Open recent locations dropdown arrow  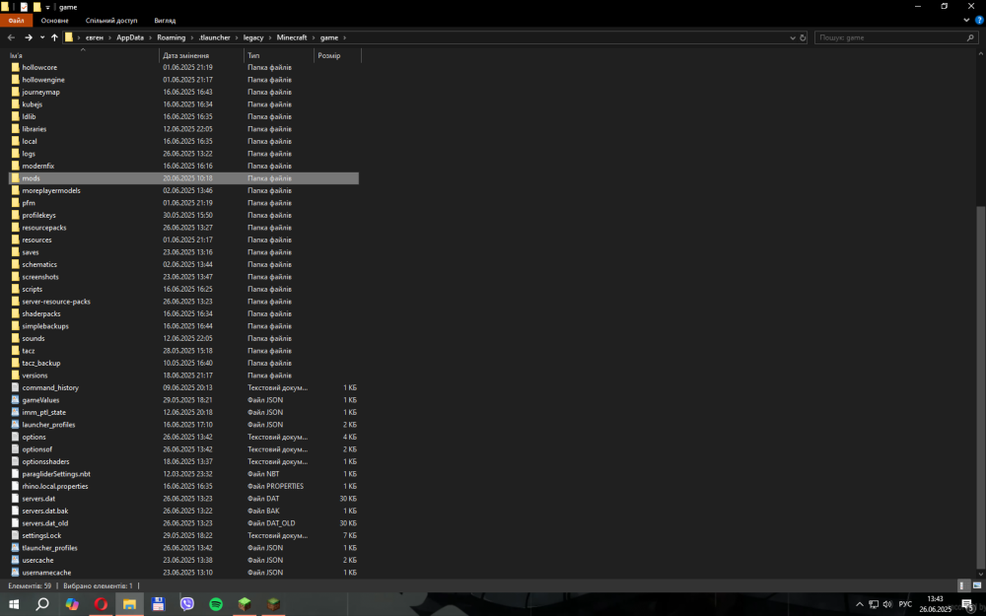[42, 37]
